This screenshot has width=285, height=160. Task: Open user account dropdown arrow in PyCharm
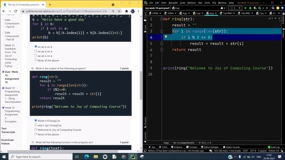(224, 8)
